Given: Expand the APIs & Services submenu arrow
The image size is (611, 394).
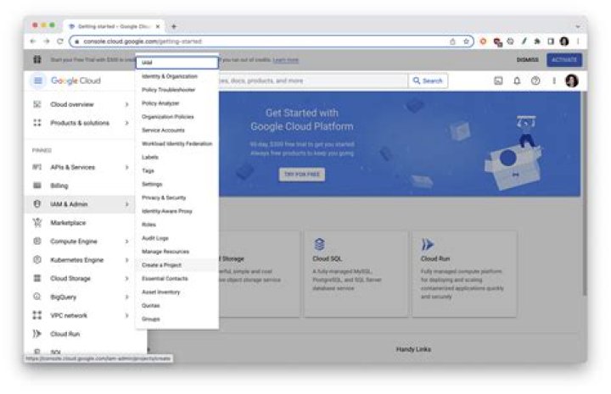Looking at the screenshot, I should [126, 167].
